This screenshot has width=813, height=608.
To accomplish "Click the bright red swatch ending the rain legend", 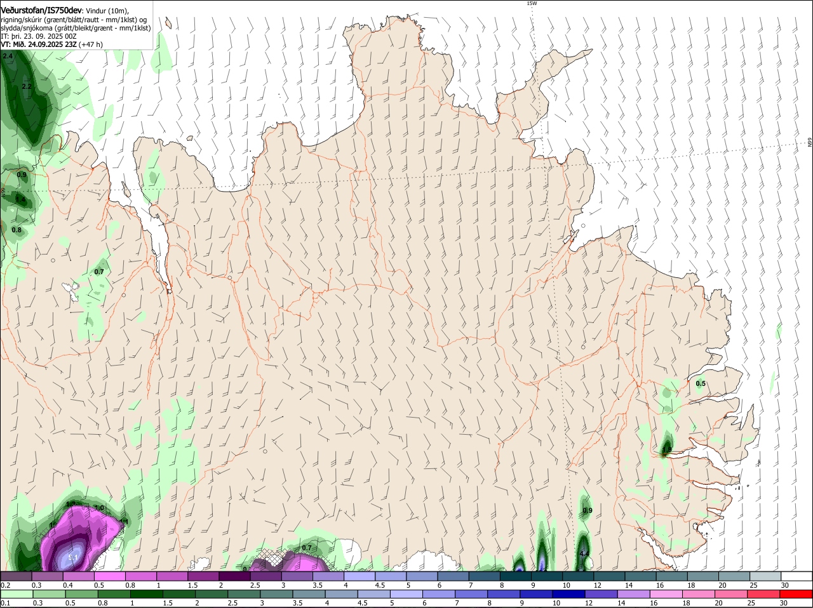I will pos(796,594).
